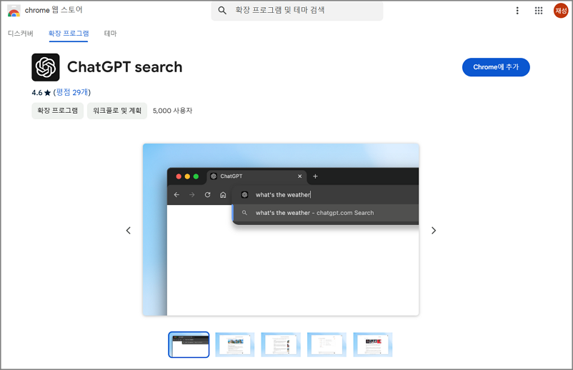Click the 워크플로 및 계획 category chip
Screen dimensions: 573x370
pyautogui.click(x=117, y=111)
